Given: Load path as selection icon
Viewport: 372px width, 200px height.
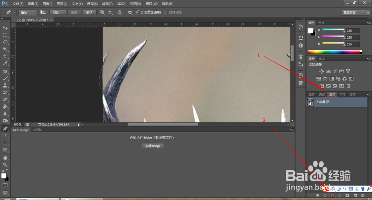Looking at the screenshot, I should point(332,195).
